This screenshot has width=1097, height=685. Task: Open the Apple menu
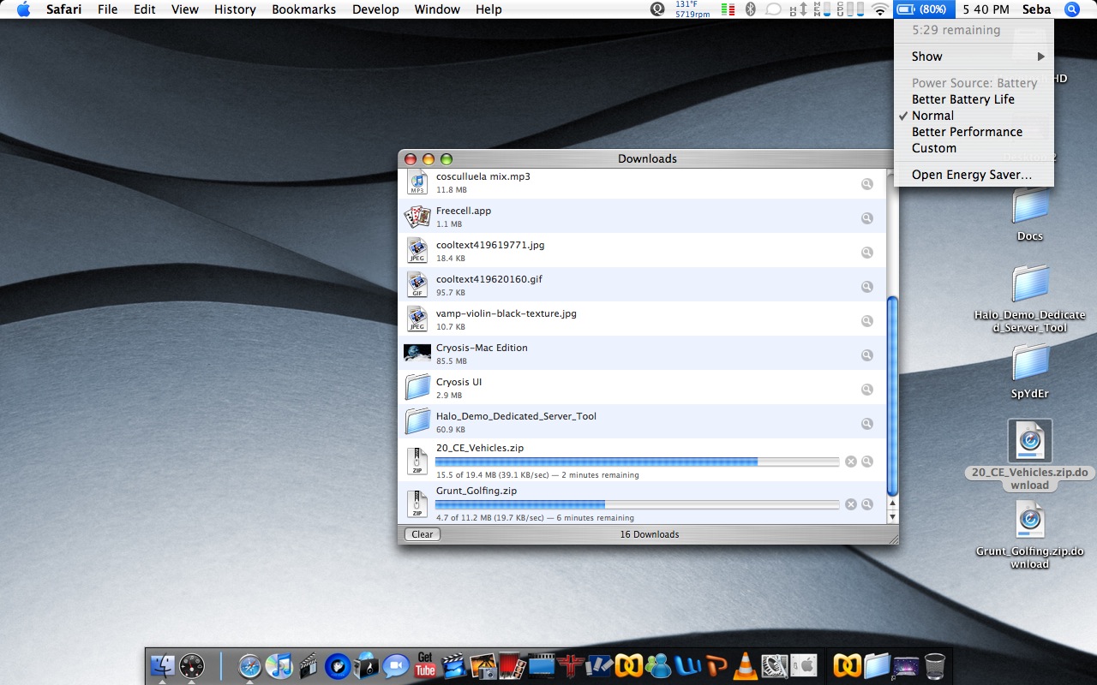coord(24,9)
